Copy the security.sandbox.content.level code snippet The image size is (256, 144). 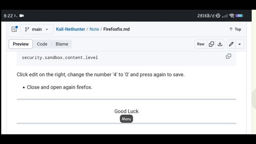[228, 56]
